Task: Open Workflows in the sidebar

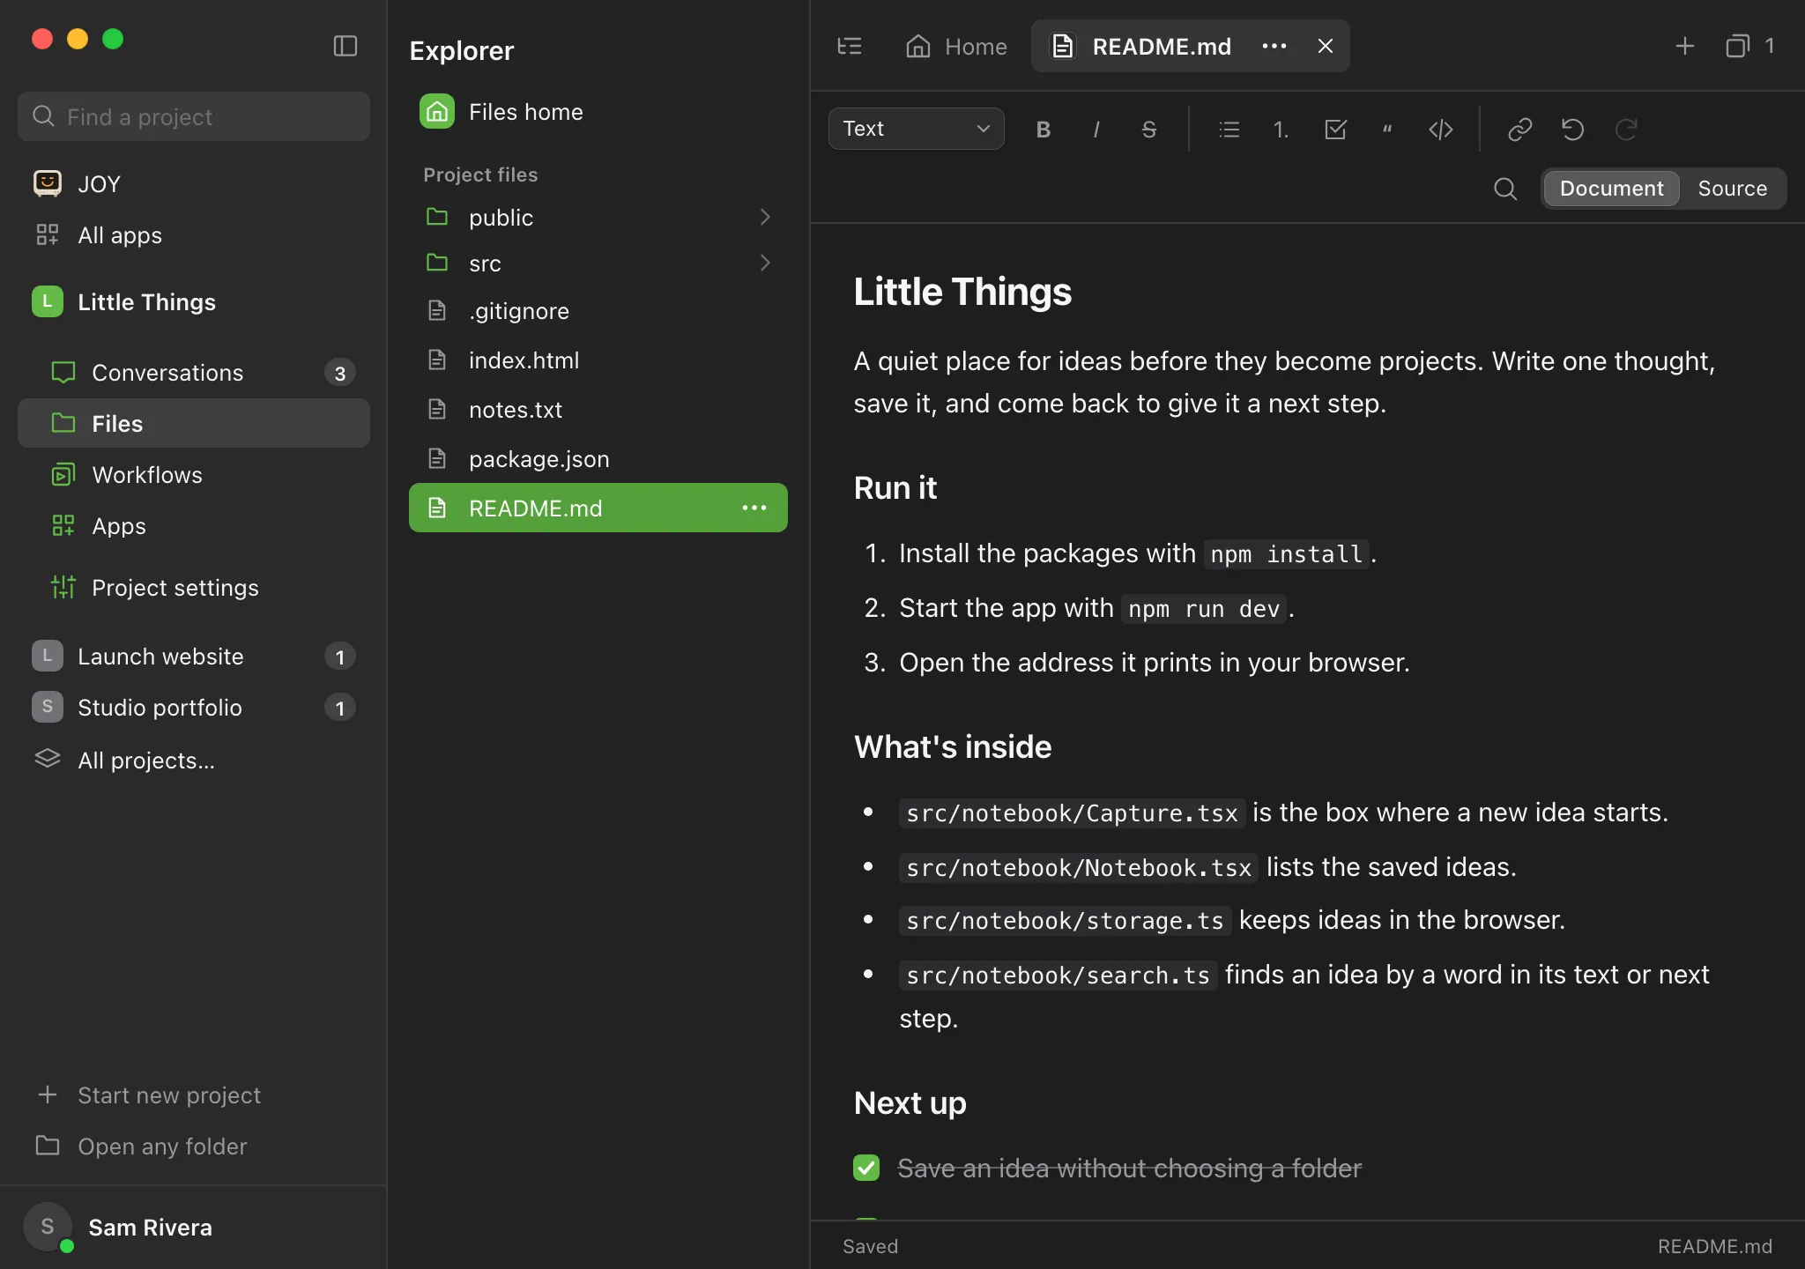Action: pyautogui.click(x=194, y=474)
